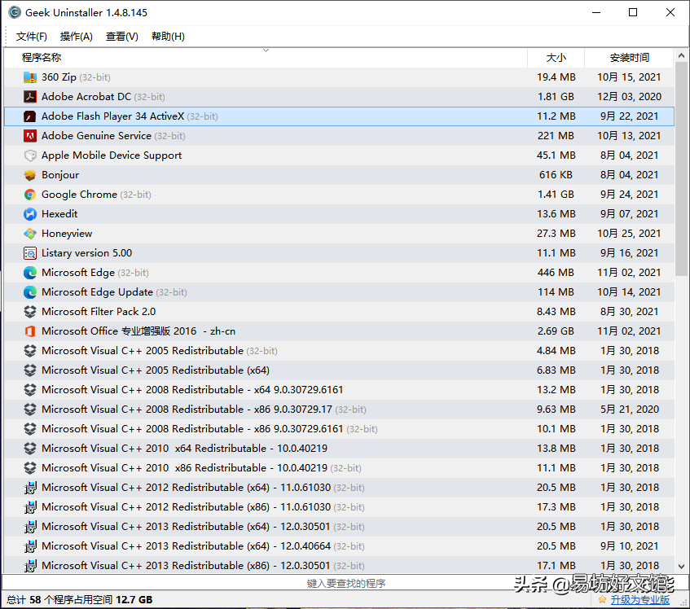Click the 221 MB size cell

556,136
